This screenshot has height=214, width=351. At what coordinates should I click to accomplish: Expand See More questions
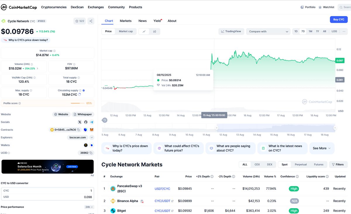pyautogui.click(x=322, y=148)
